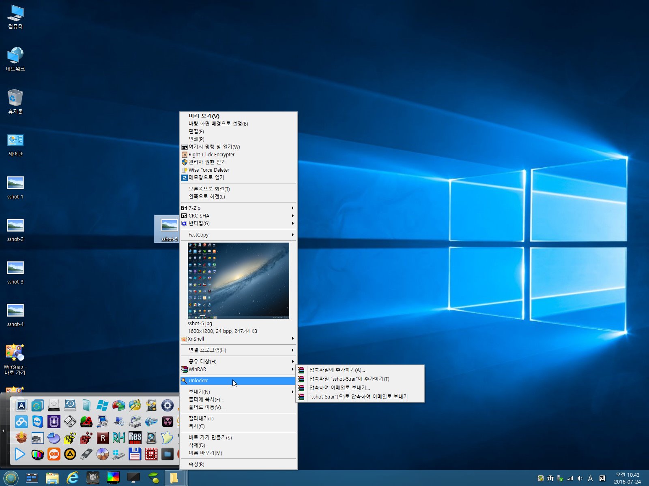Launch the blue play-triangle icon in launcher
Image resolution: width=649 pixels, height=486 pixels.
click(20, 454)
